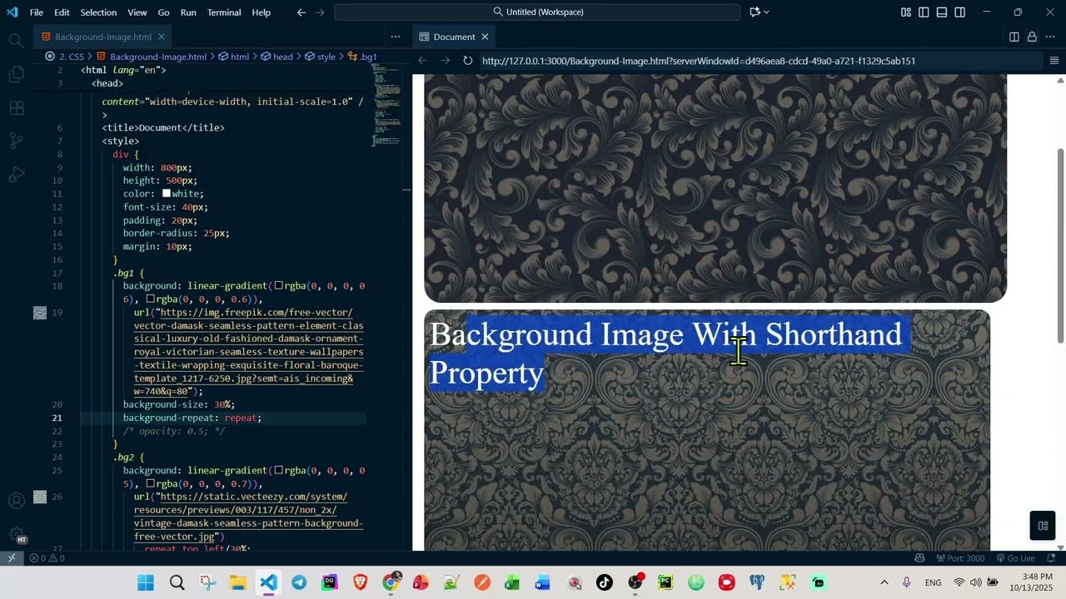Viewport: 1066px width, 599px height.
Task: Open File Explorer from the taskbar
Action: click(237, 582)
